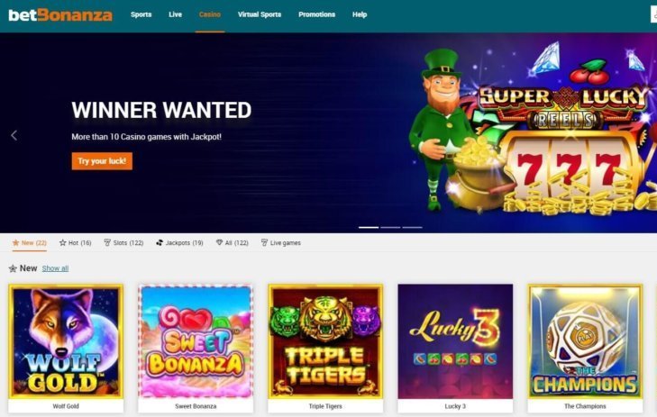The height and width of the screenshot is (417, 657).
Task: Click the betBonanza logo
Action: (x=60, y=15)
